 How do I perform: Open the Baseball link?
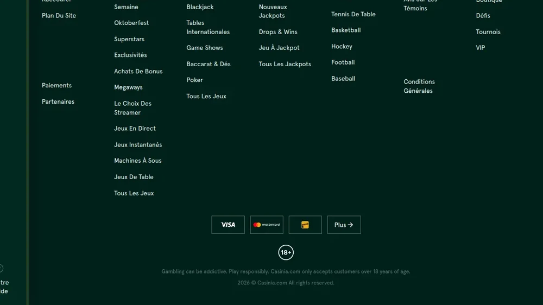(343, 79)
